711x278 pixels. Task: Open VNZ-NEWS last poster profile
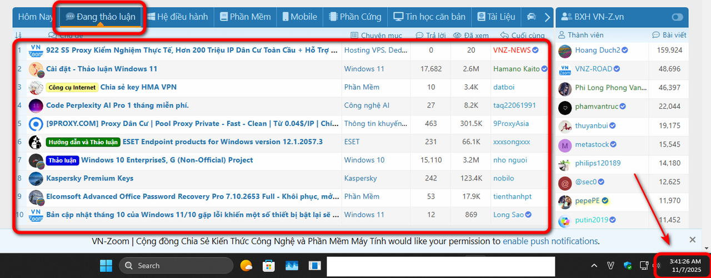512,50
